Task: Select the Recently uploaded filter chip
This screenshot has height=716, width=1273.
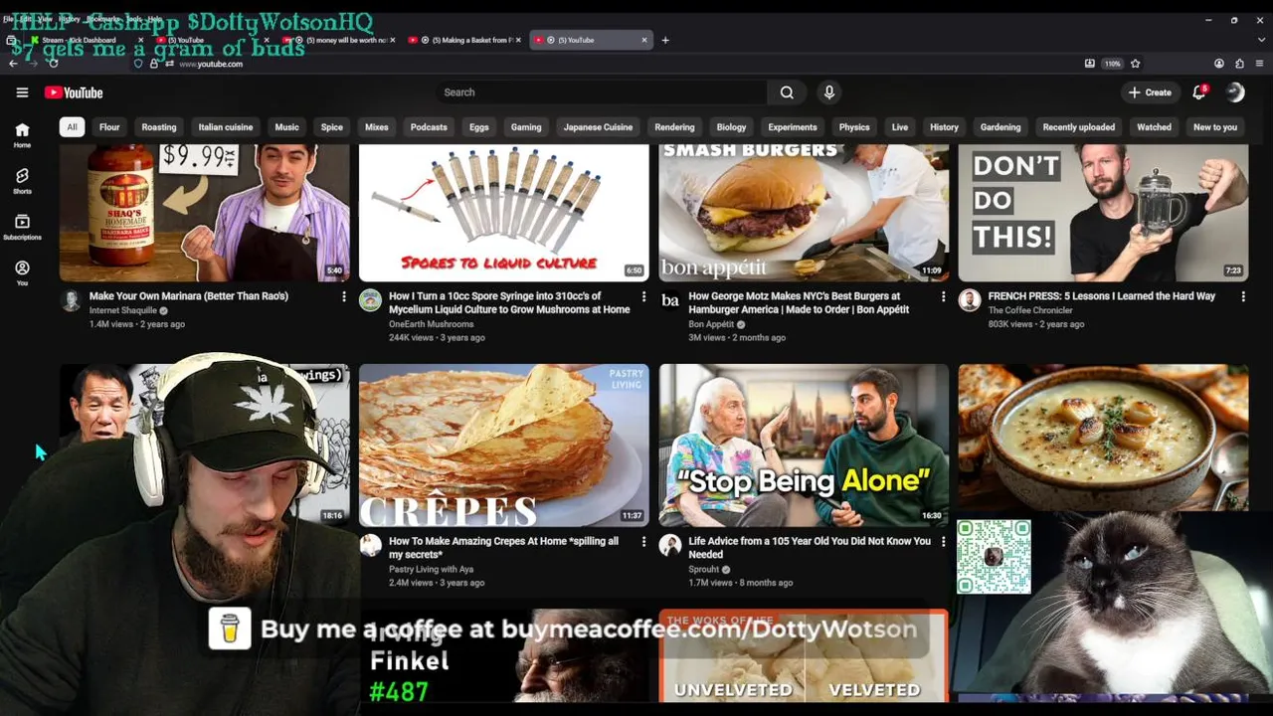Action: click(x=1079, y=127)
